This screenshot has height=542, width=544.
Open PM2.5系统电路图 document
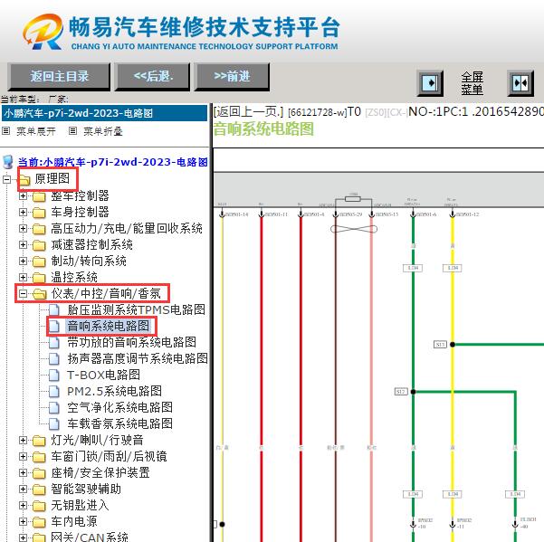114,391
